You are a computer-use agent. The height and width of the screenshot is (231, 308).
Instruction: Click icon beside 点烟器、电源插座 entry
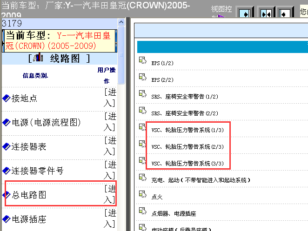(x=143, y=211)
